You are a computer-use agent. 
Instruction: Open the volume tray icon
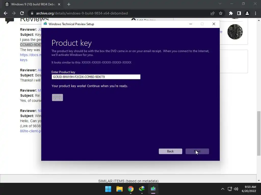coord(236,189)
